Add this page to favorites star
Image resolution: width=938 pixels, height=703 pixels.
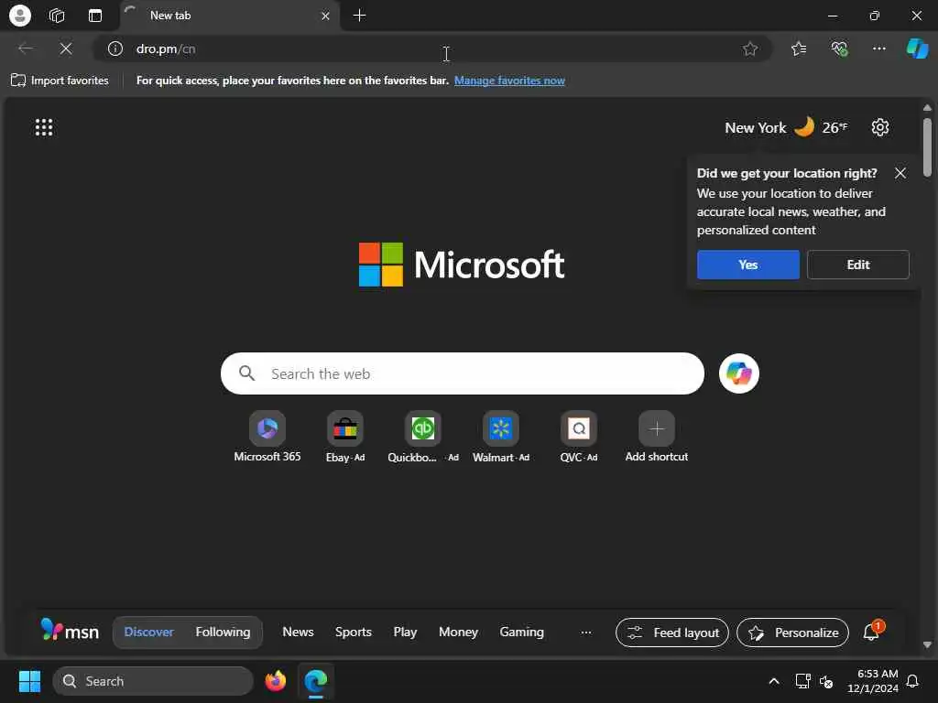tap(750, 49)
